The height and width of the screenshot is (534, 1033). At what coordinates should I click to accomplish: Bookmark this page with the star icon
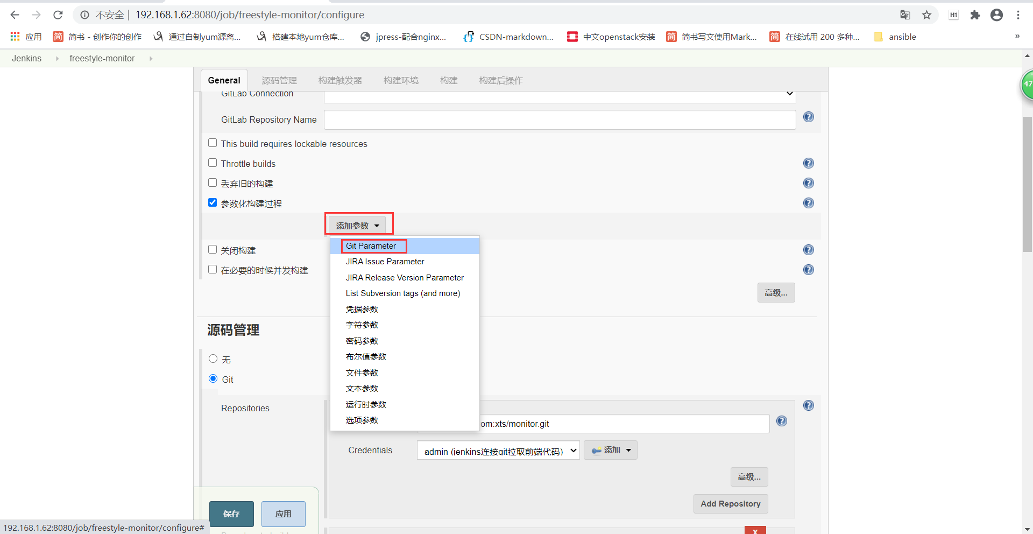[x=926, y=15]
